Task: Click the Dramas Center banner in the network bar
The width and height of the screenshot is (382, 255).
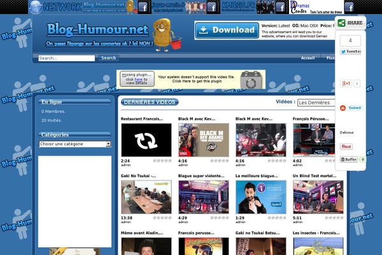Action: pyautogui.click(x=316, y=7)
